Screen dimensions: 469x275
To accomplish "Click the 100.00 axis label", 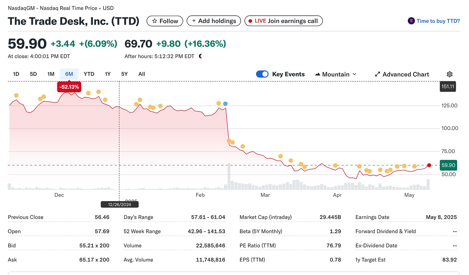I will pyautogui.click(x=450, y=128).
